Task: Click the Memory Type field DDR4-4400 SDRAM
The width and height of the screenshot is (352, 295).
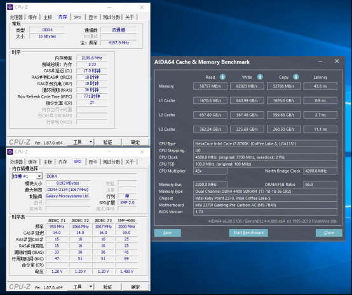Action: (265, 191)
